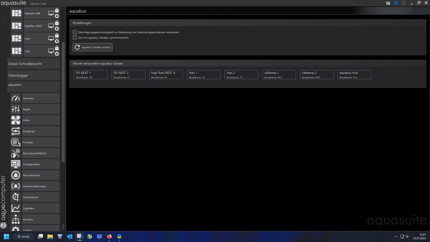Select the high flow NEXT 4 device card
The image size is (430, 242).
tap(166, 75)
